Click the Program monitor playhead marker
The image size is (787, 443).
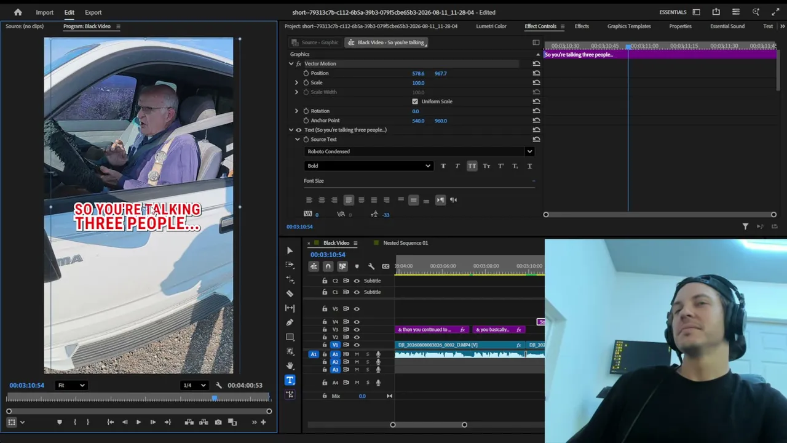215,399
